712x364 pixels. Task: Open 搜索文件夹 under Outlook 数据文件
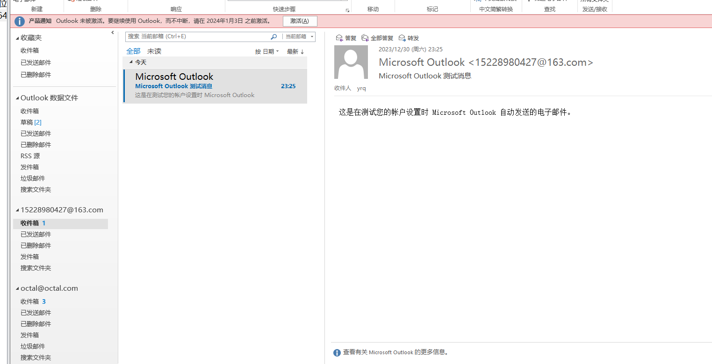[x=36, y=189]
